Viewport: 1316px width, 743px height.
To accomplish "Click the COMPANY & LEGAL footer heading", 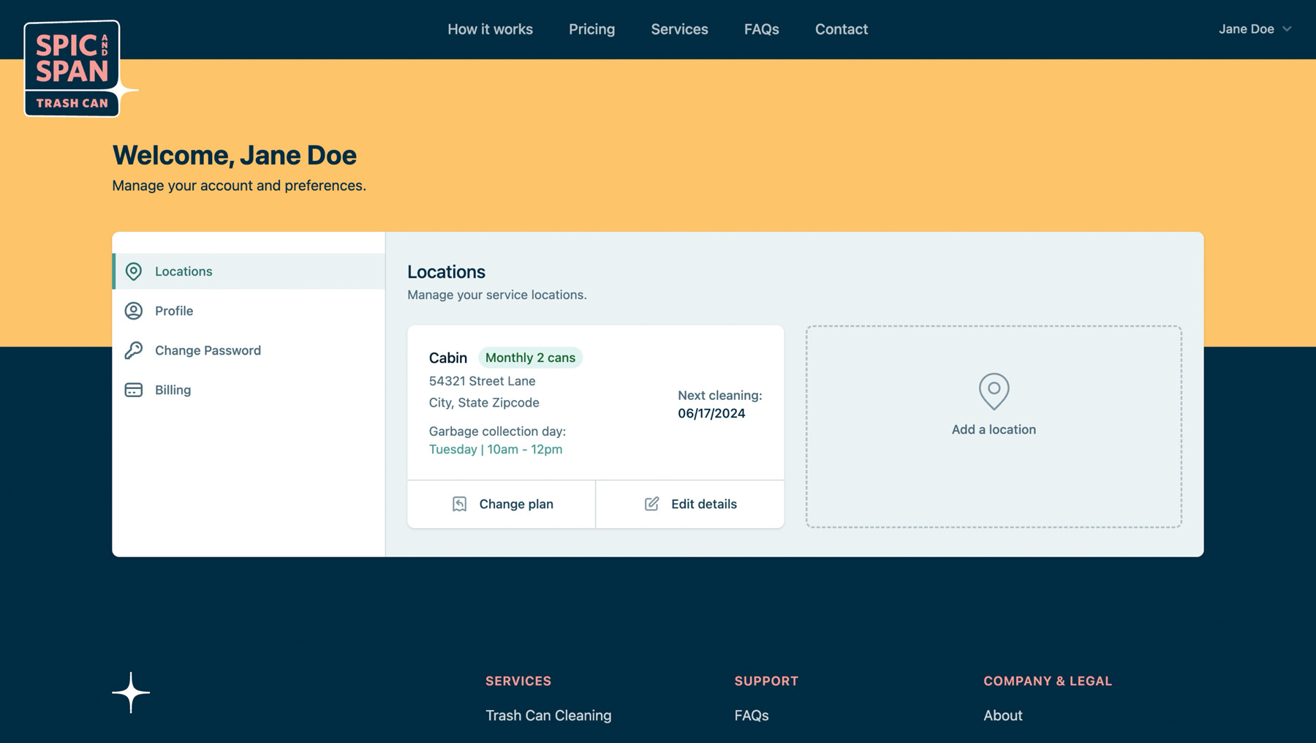I will [1048, 681].
